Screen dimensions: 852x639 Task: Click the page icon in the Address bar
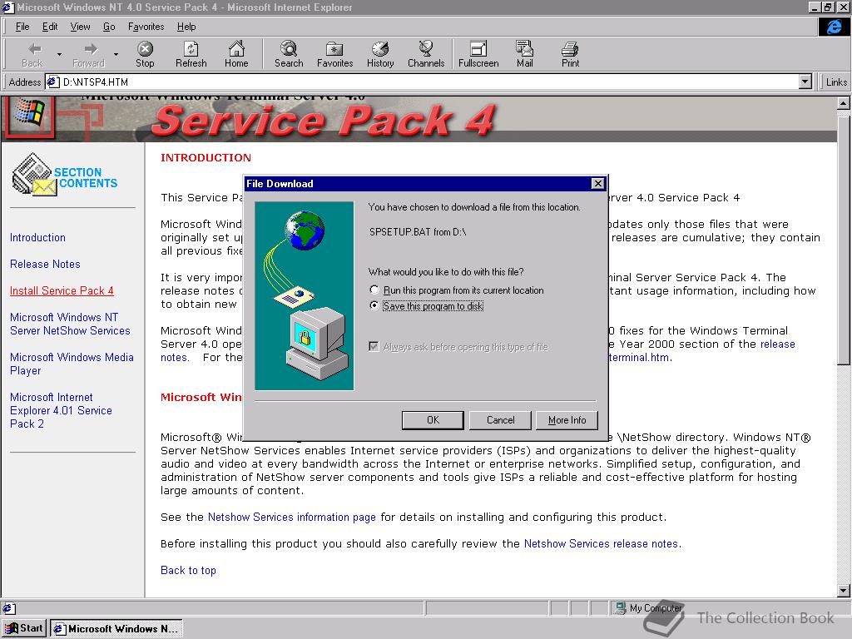[x=52, y=82]
